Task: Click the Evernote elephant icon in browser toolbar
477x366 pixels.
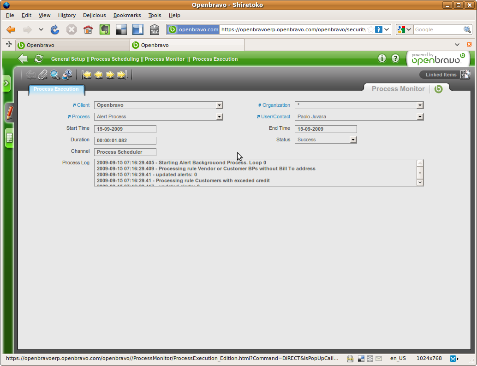Action: (x=105, y=30)
